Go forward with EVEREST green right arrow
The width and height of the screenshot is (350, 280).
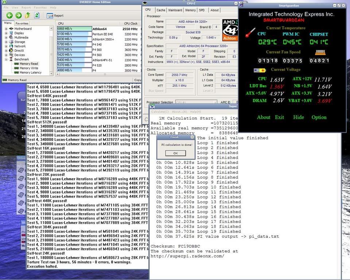[x=19, y=15]
